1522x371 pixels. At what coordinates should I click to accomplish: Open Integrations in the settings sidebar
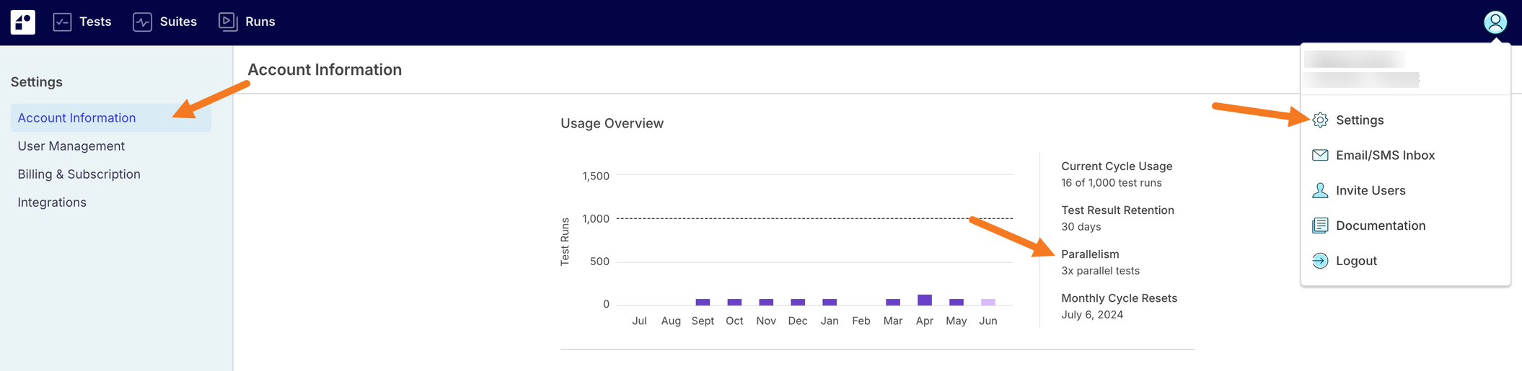pos(52,202)
